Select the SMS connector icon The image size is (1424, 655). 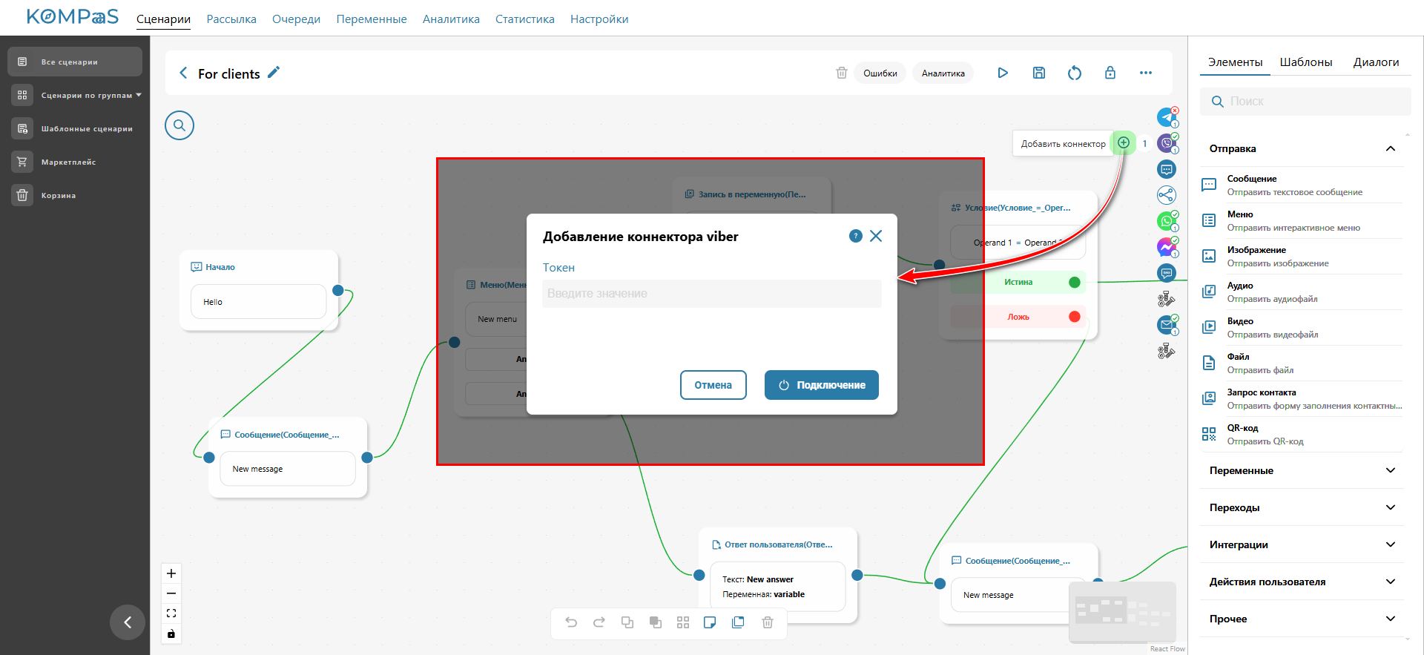[x=1167, y=273]
